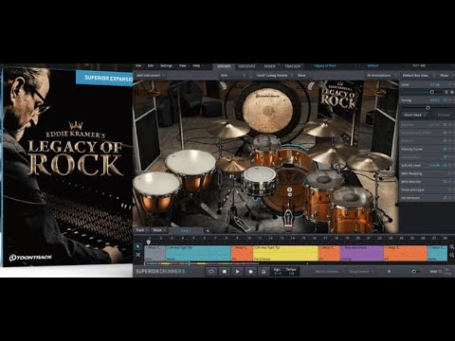The height and width of the screenshot is (341, 455).
Task: Switch to the Grooves tab
Action: point(246,66)
